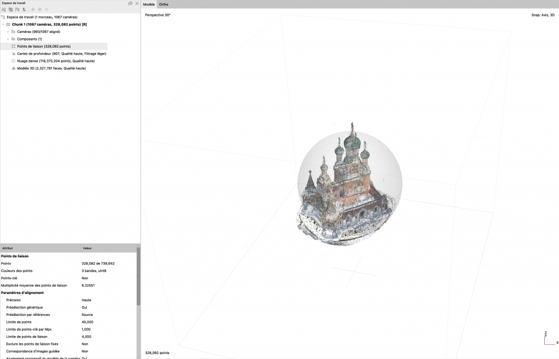
Task: Select 'Espace de travail (1 morceau, 1067 caméras)'
Action: 42,17
